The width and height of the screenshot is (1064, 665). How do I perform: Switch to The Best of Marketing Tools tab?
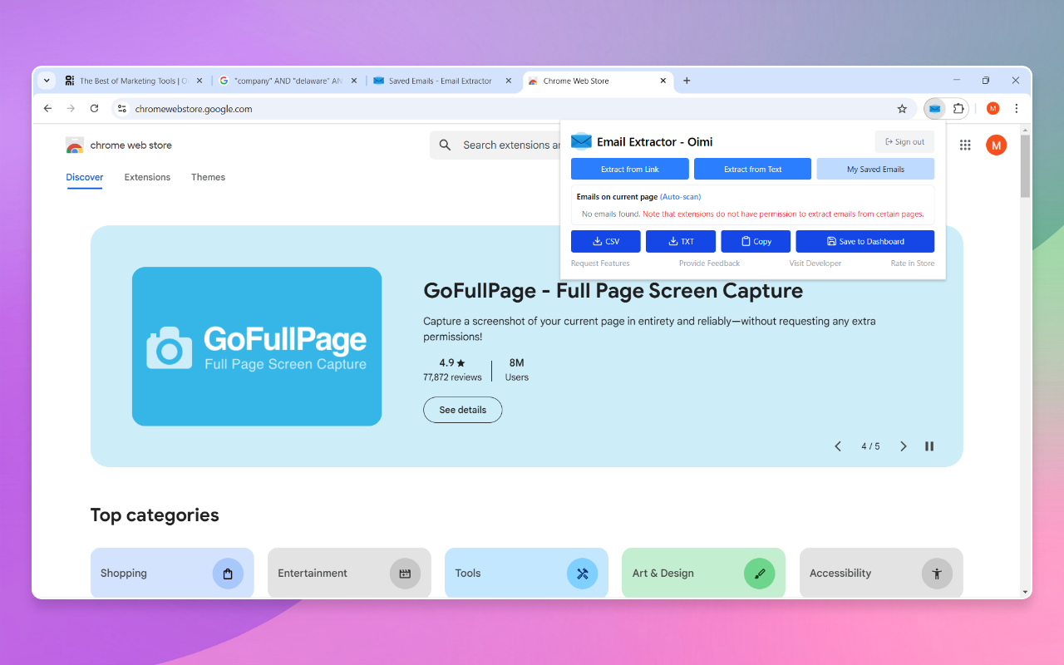click(x=134, y=81)
